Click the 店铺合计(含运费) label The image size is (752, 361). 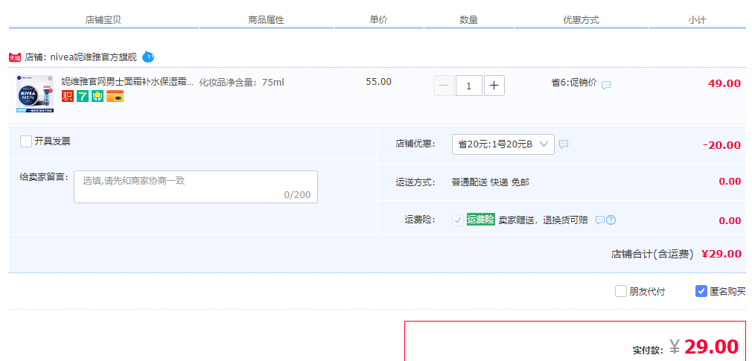click(652, 254)
